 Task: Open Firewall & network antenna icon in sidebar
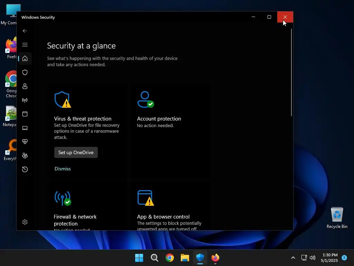(25, 100)
